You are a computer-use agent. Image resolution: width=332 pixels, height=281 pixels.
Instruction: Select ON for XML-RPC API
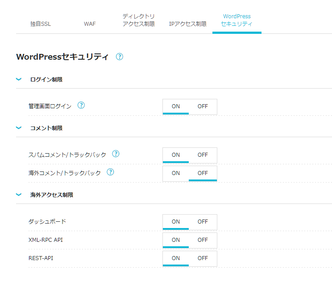coord(176,240)
